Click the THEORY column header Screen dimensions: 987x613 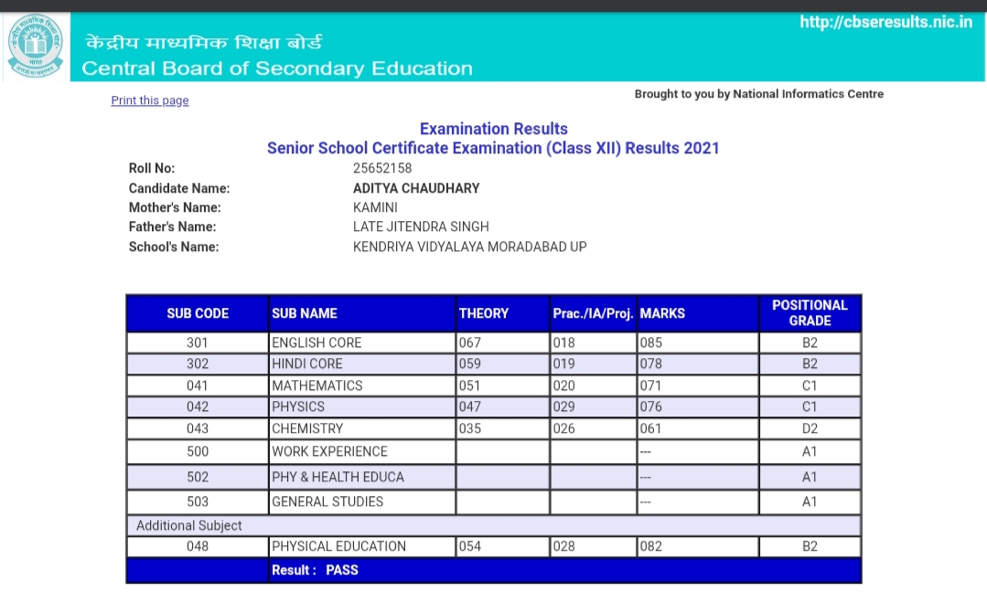coord(502,313)
